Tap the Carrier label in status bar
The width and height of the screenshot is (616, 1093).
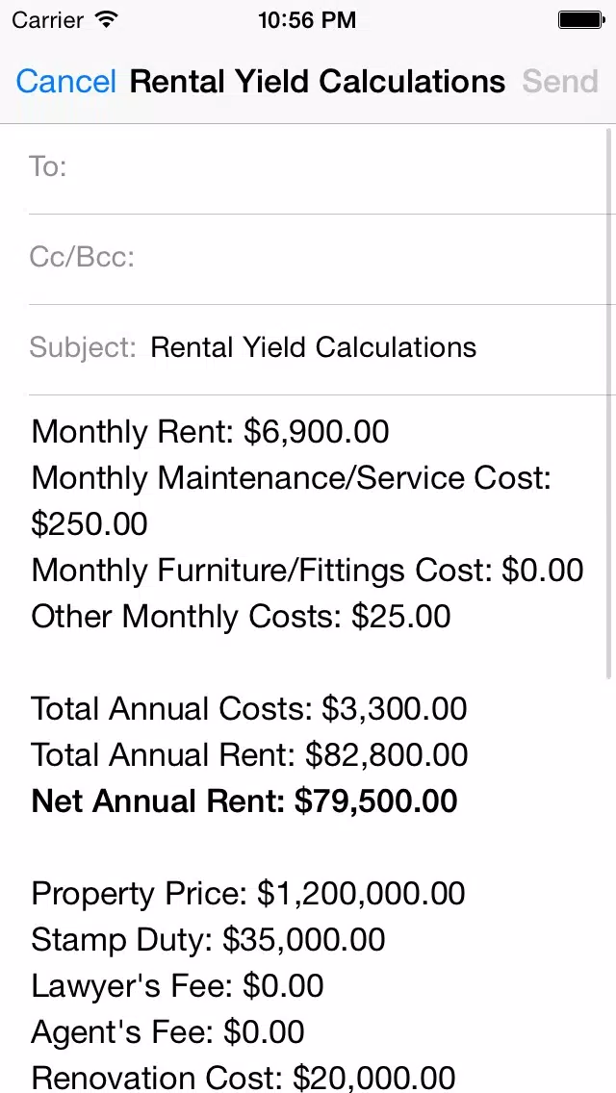49,20
